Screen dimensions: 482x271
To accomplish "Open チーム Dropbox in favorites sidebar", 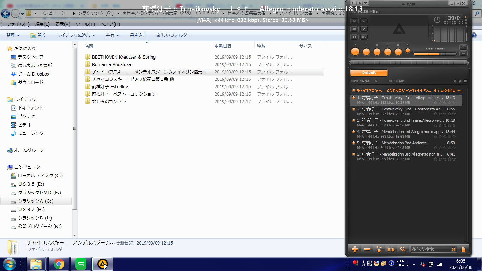I will (34, 74).
